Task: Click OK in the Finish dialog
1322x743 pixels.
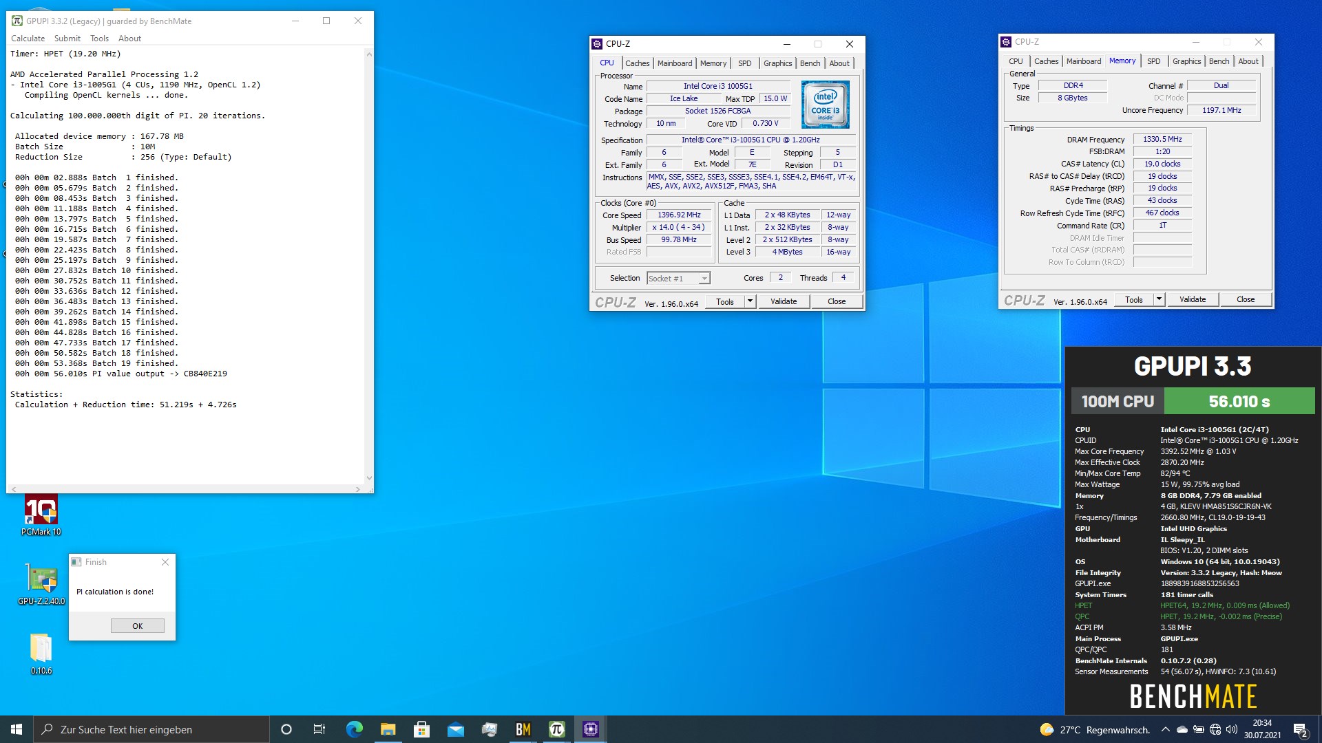Action: [x=138, y=626]
